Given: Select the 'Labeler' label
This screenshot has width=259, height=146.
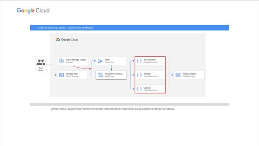Looking at the screenshot, I should click(147, 88).
